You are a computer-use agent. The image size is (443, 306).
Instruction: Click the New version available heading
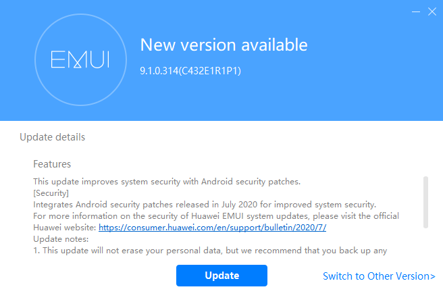tap(224, 45)
